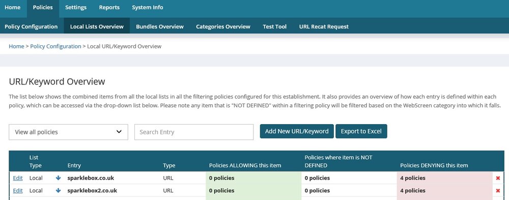Click Policies where item is NOT DEFINED header
The image size is (509, 200).
click(338, 161)
